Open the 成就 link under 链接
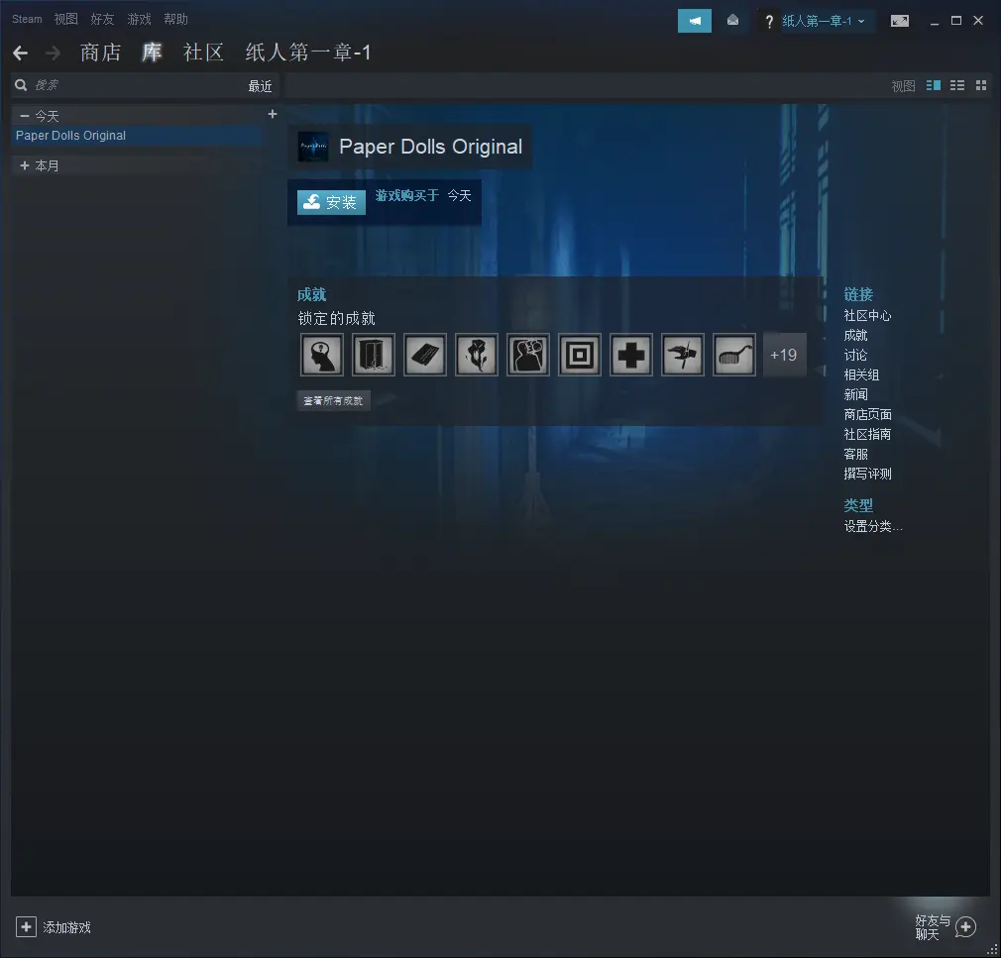The image size is (1001, 958). (855, 336)
